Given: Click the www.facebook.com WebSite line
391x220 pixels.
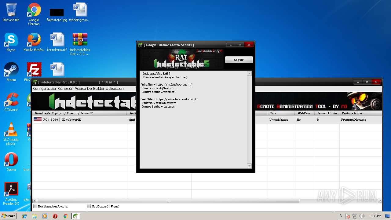Looking at the screenshot, I should click(x=169, y=99).
